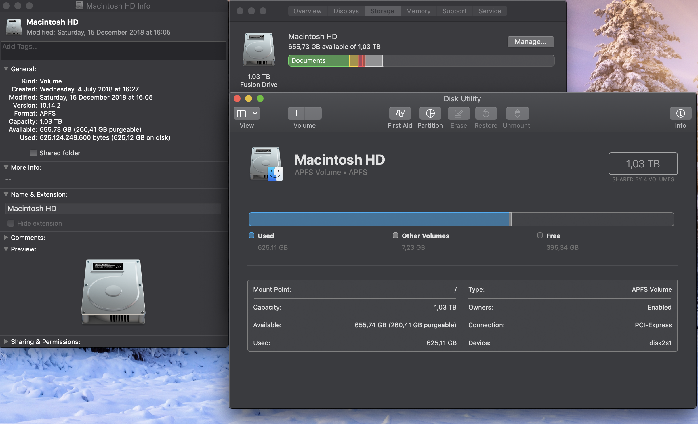The image size is (698, 424).
Task: Click the Fusion Drive icon in Storage window
Action: pos(259,49)
